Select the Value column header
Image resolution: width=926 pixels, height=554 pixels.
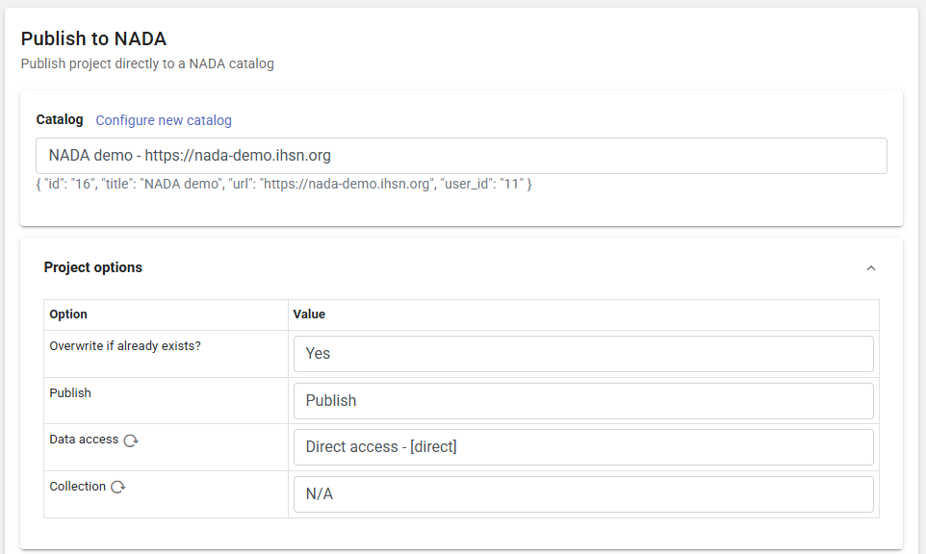[309, 315]
